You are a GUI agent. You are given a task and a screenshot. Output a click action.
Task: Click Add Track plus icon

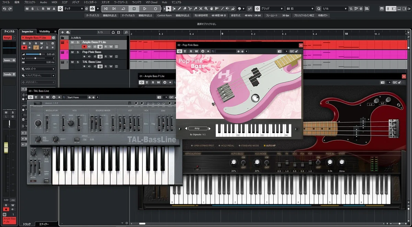62,32
